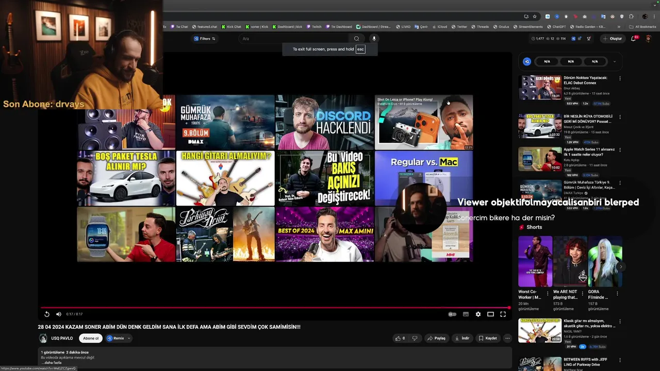Open the StreamElements bookmark

point(528,27)
